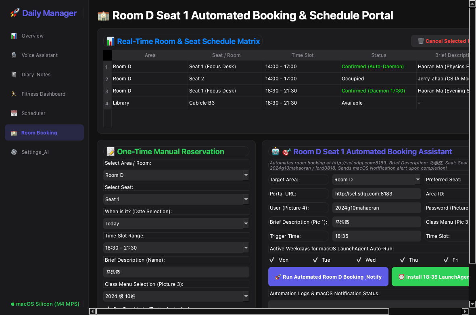Screen dimensions: 476x315
Task: Click the robot icon in Booking Assistant heading
Action: (x=276, y=151)
